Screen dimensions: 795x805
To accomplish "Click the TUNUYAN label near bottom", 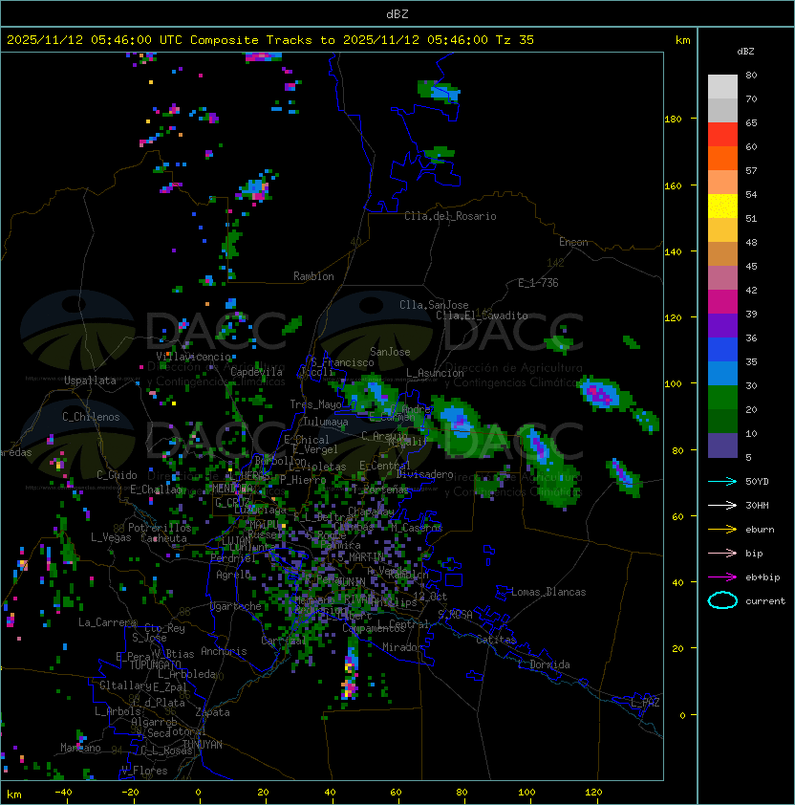I will point(203,745).
